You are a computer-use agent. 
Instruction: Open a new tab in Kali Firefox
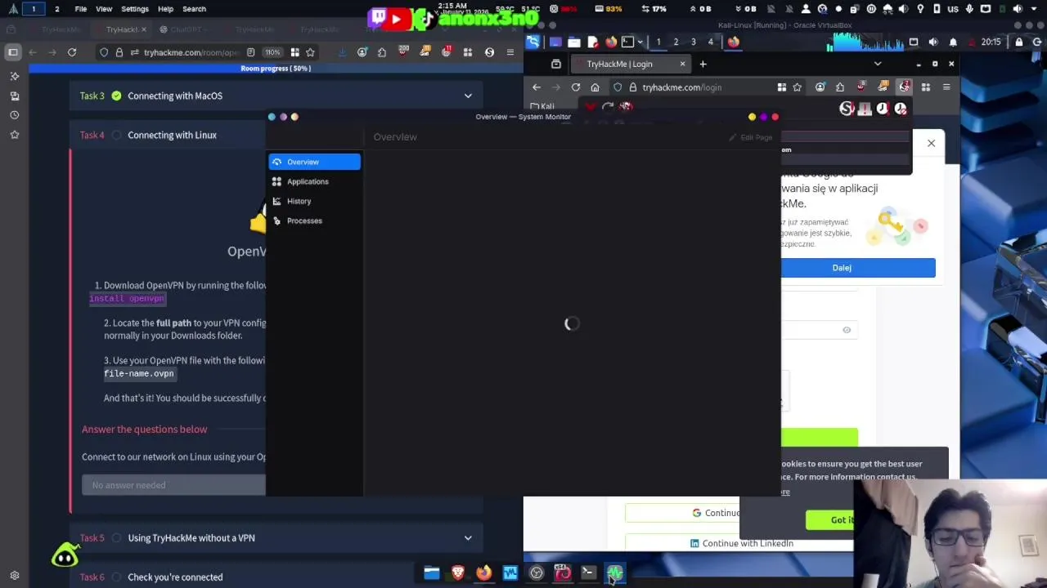pos(703,64)
